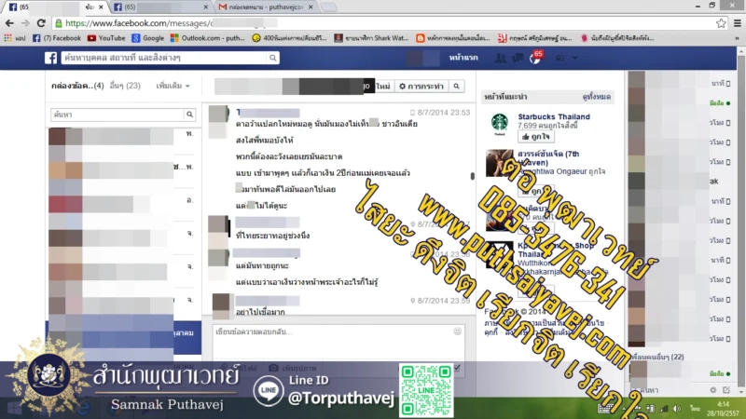This screenshot has width=746, height=419.
Task: Bookmark this page with the star icon
Action: 721,22
